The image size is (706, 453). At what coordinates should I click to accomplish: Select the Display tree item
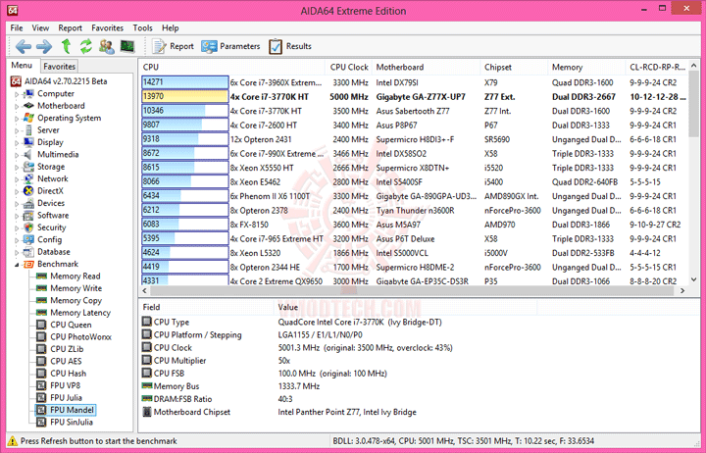(44, 142)
